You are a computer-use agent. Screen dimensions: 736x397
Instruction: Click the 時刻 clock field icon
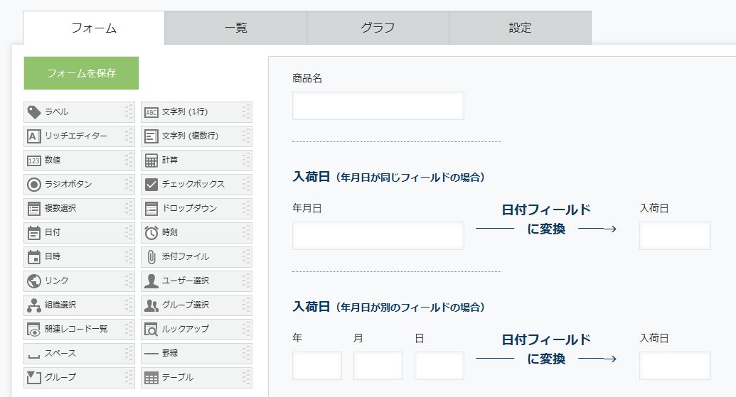click(151, 233)
